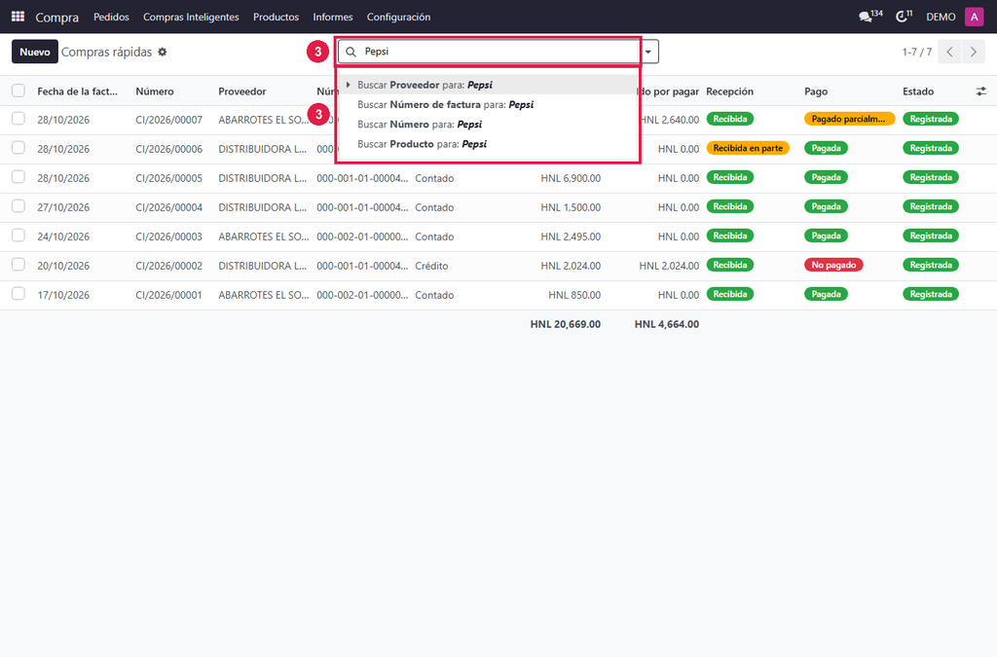Choose Buscar Producto para Pepsi
Viewport: 997px width, 657px height.
488,144
